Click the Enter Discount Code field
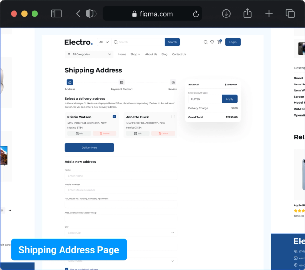The width and height of the screenshot is (305, 270). tap(205, 99)
